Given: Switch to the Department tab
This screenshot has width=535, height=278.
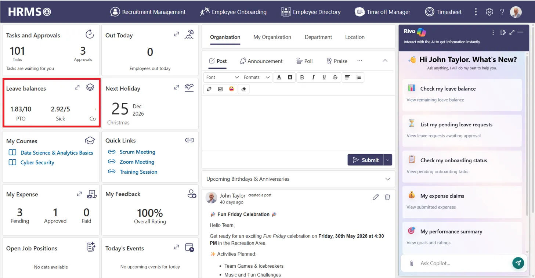Looking at the screenshot, I should tap(318, 37).
